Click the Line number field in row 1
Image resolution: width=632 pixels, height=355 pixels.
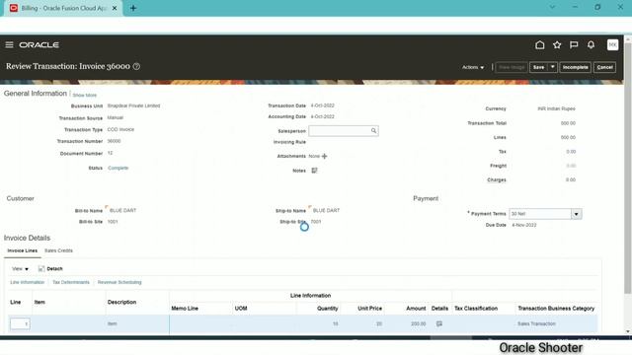click(x=20, y=324)
